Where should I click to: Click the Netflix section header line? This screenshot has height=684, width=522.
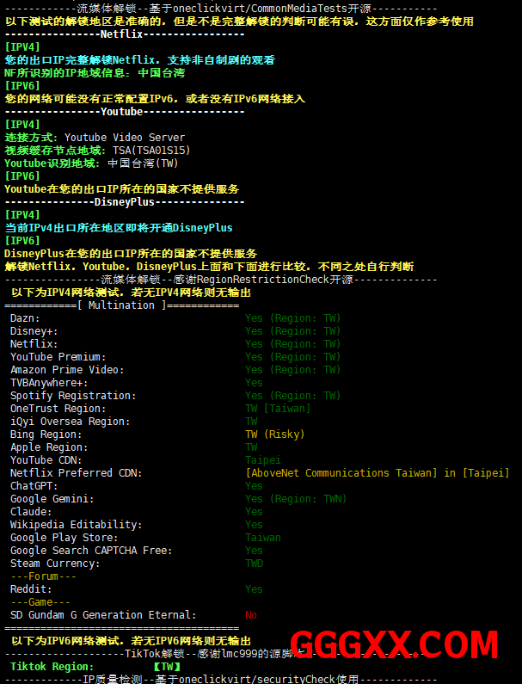(x=125, y=34)
